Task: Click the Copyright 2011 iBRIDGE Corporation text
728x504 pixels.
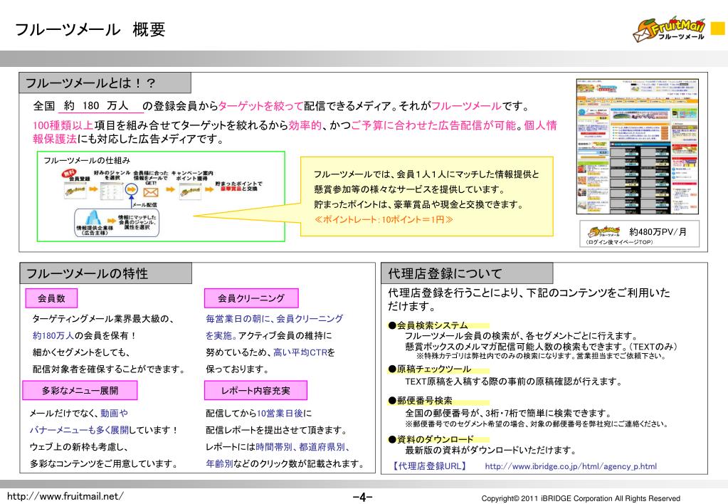Action: (581, 498)
